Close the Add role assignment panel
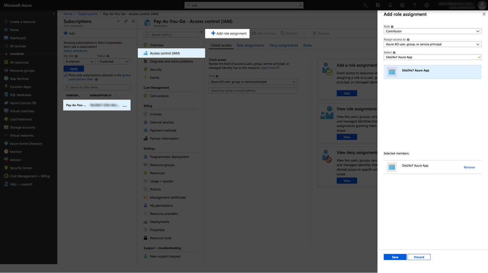488x273 pixels. coord(484,14)
